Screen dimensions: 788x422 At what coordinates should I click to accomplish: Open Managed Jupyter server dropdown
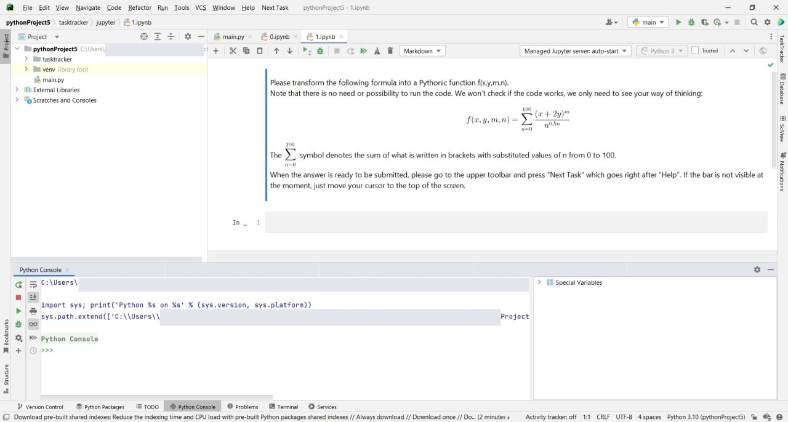[576, 51]
